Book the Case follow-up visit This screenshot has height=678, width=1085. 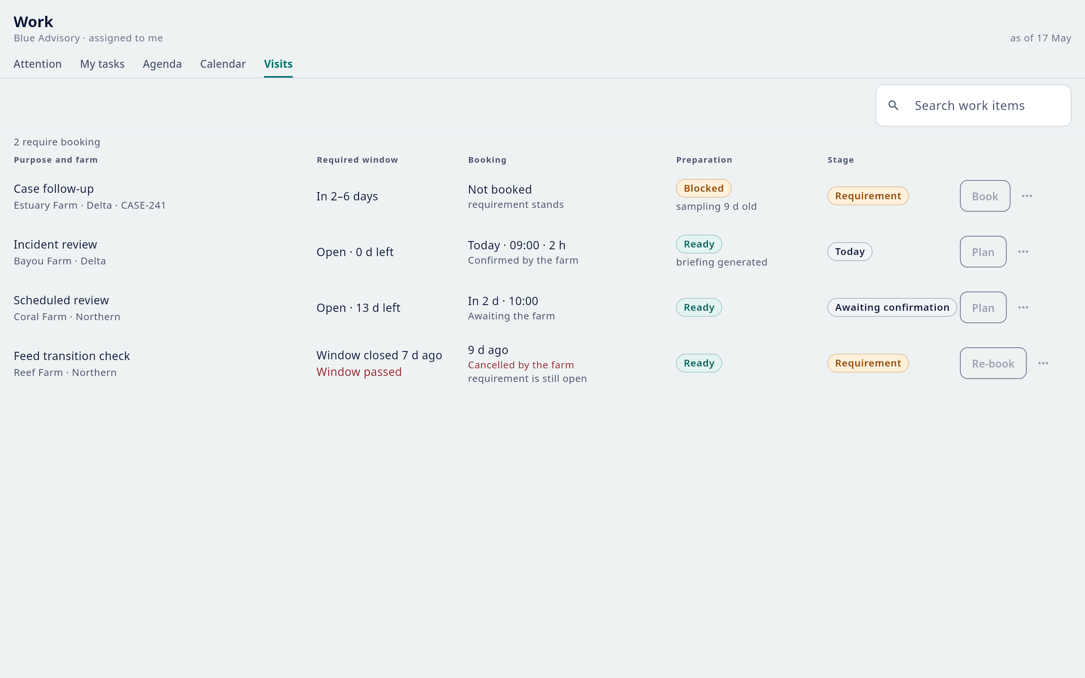[x=984, y=196]
